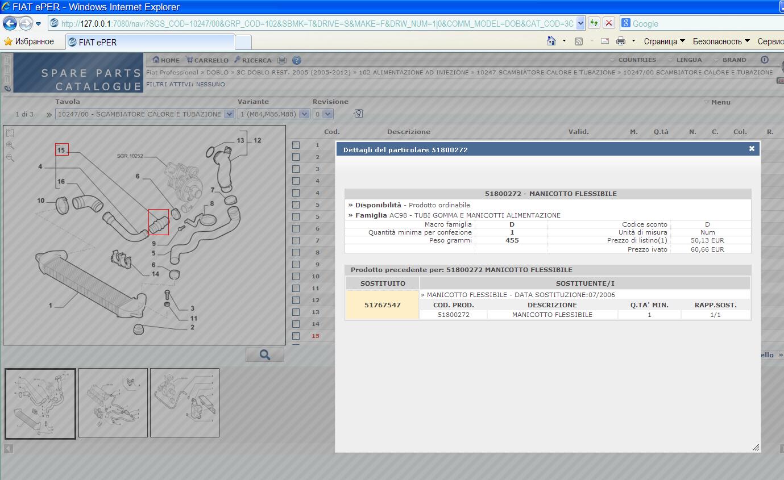Click the info icon right of BRAND
784x480 pixels.
click(765, 60)
